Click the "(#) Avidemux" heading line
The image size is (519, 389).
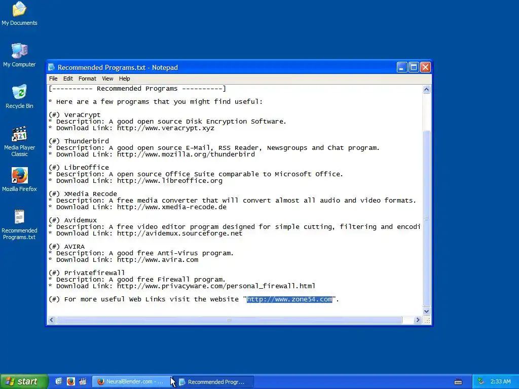tap(72, 220)
